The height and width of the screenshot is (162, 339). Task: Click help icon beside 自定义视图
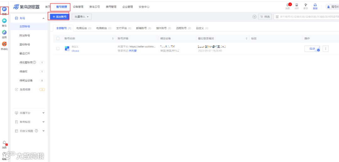pyautogui.click(x=36, y=131)
